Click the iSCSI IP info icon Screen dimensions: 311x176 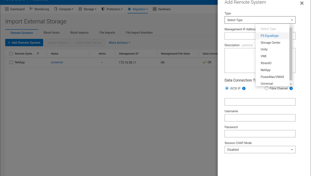(x=244, y=88)
